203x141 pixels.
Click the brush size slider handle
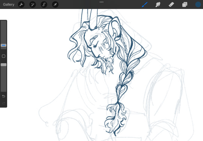3,45
